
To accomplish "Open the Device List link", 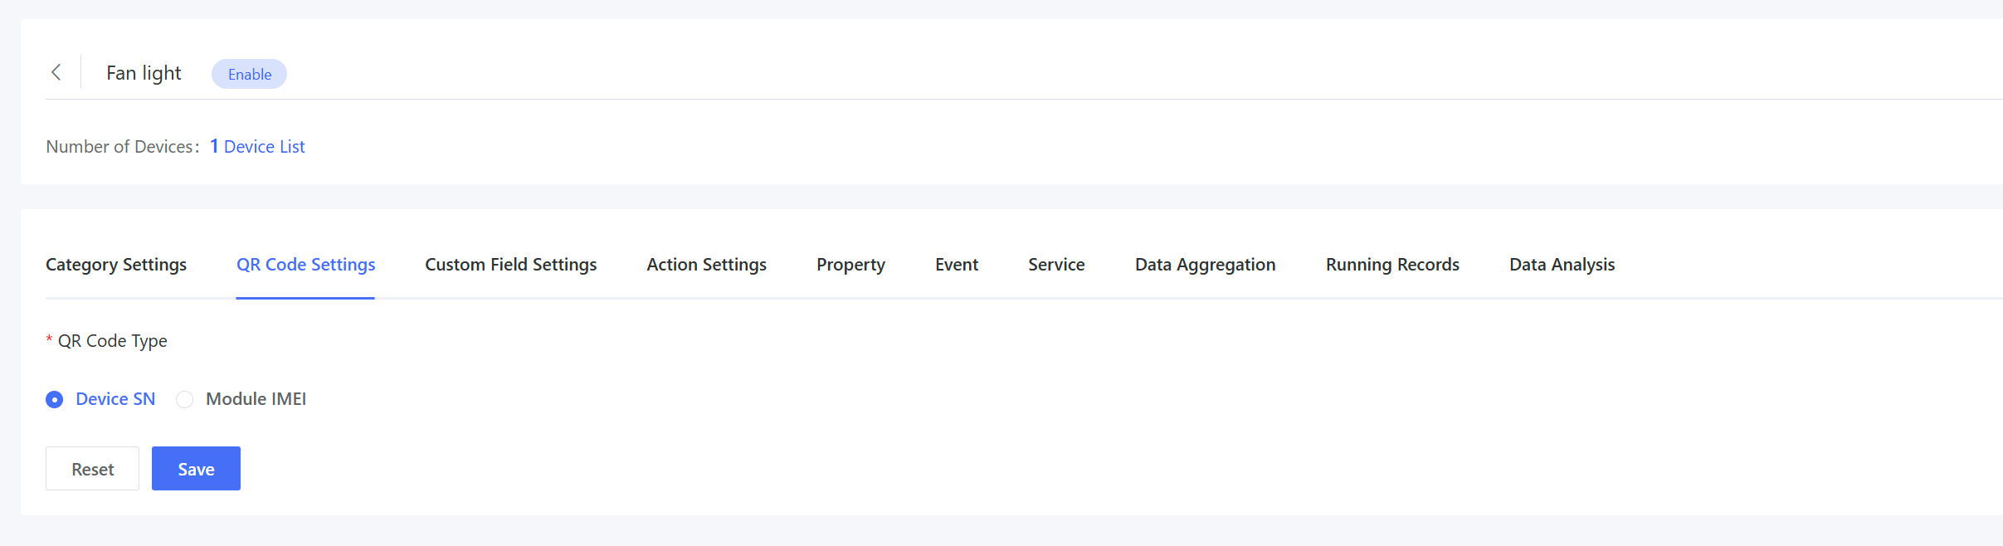I will (x=264, y=147).
